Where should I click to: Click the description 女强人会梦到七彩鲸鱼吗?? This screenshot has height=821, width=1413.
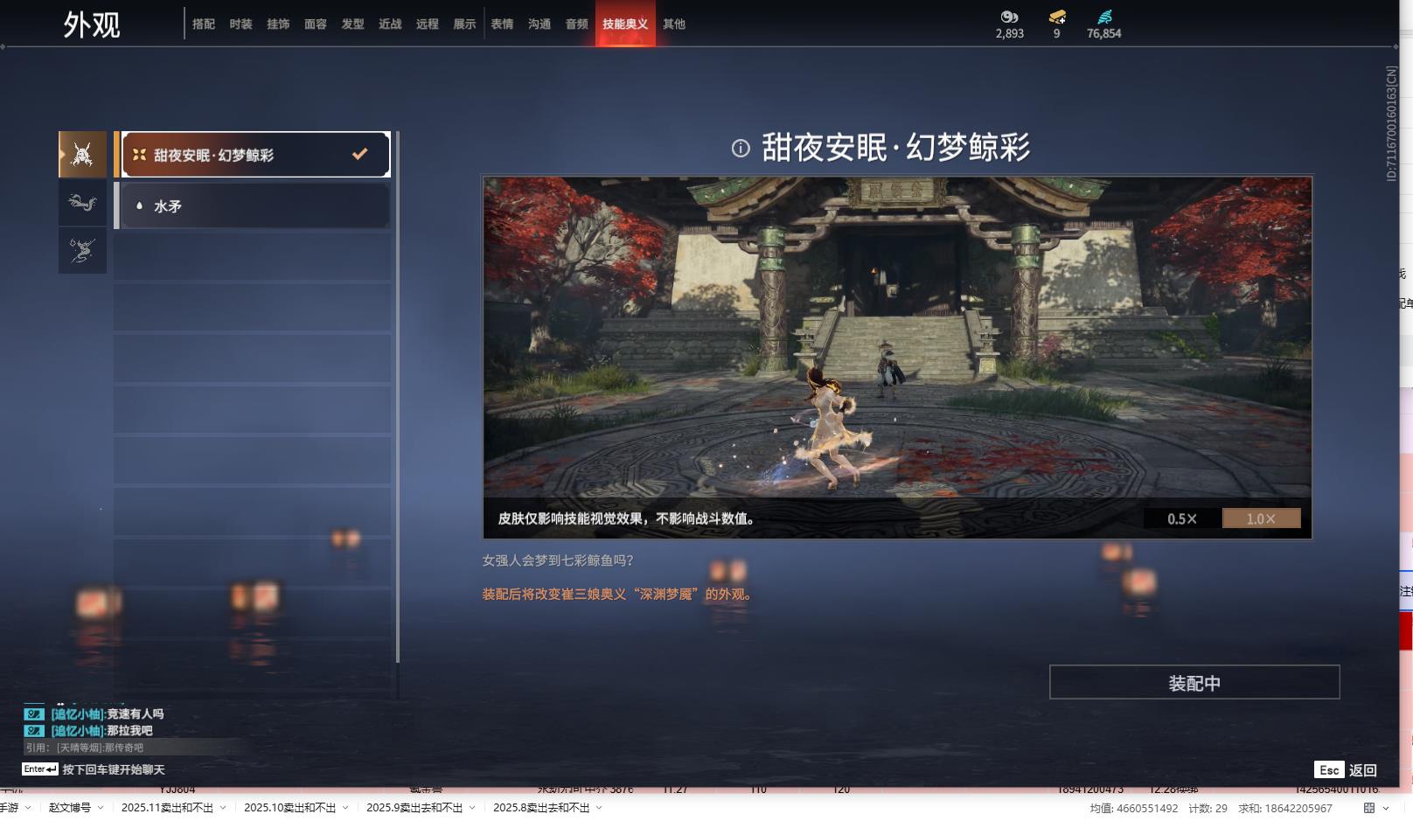pyautogui.click(x=558, y=560)
